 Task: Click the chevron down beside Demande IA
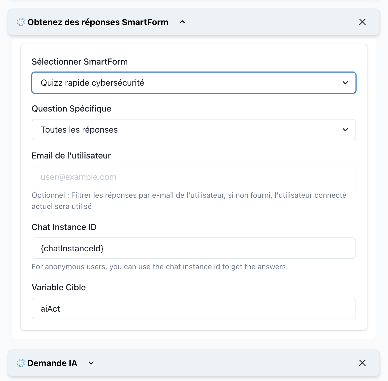pyautogui.click(x=91, y=363)
